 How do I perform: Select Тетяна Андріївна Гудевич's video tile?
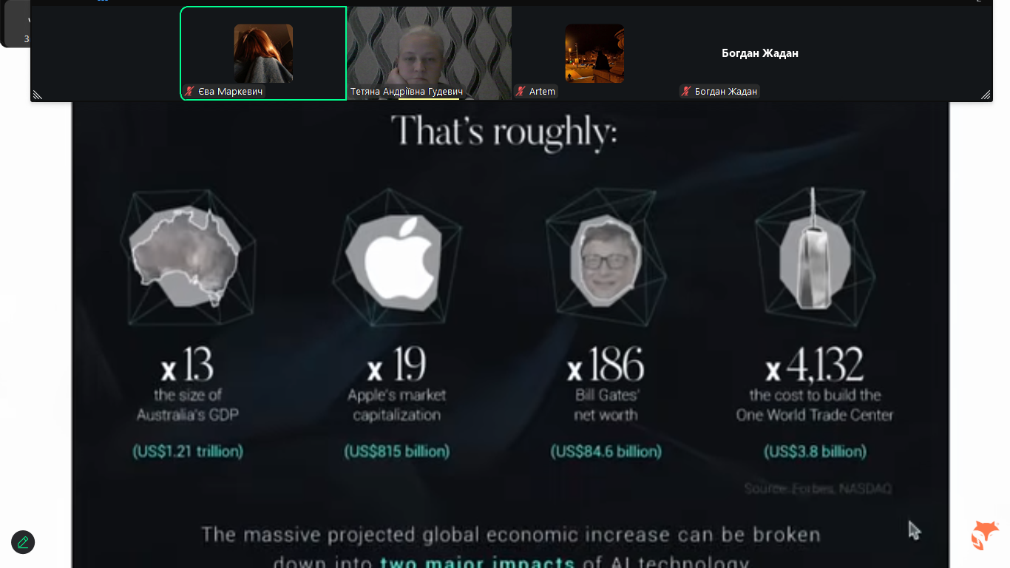[430, 53]
